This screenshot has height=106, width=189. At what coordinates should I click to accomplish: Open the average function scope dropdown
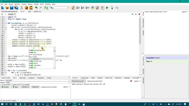coord(12,14)
